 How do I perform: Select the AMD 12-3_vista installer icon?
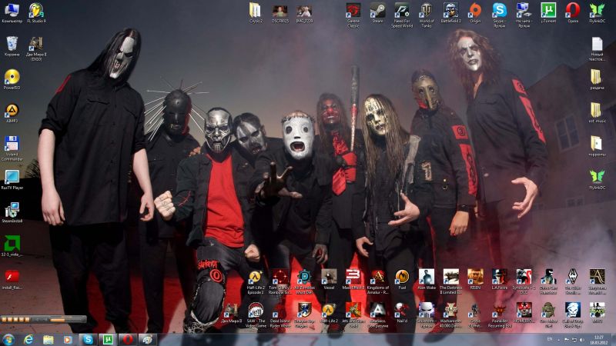(12, 246)
